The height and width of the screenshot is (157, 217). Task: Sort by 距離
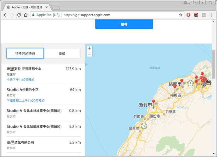pyautogui.click(x=62, y=54)
